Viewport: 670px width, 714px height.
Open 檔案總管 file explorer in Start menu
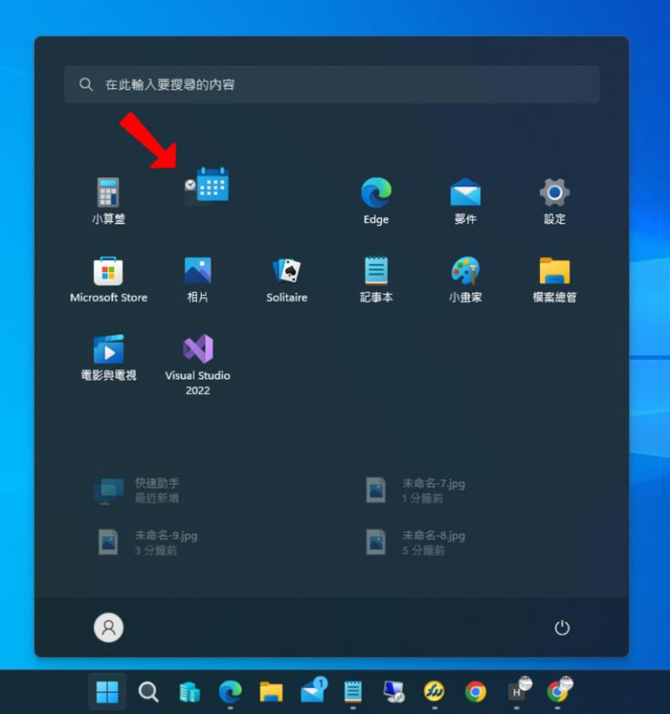coord(554,279)
